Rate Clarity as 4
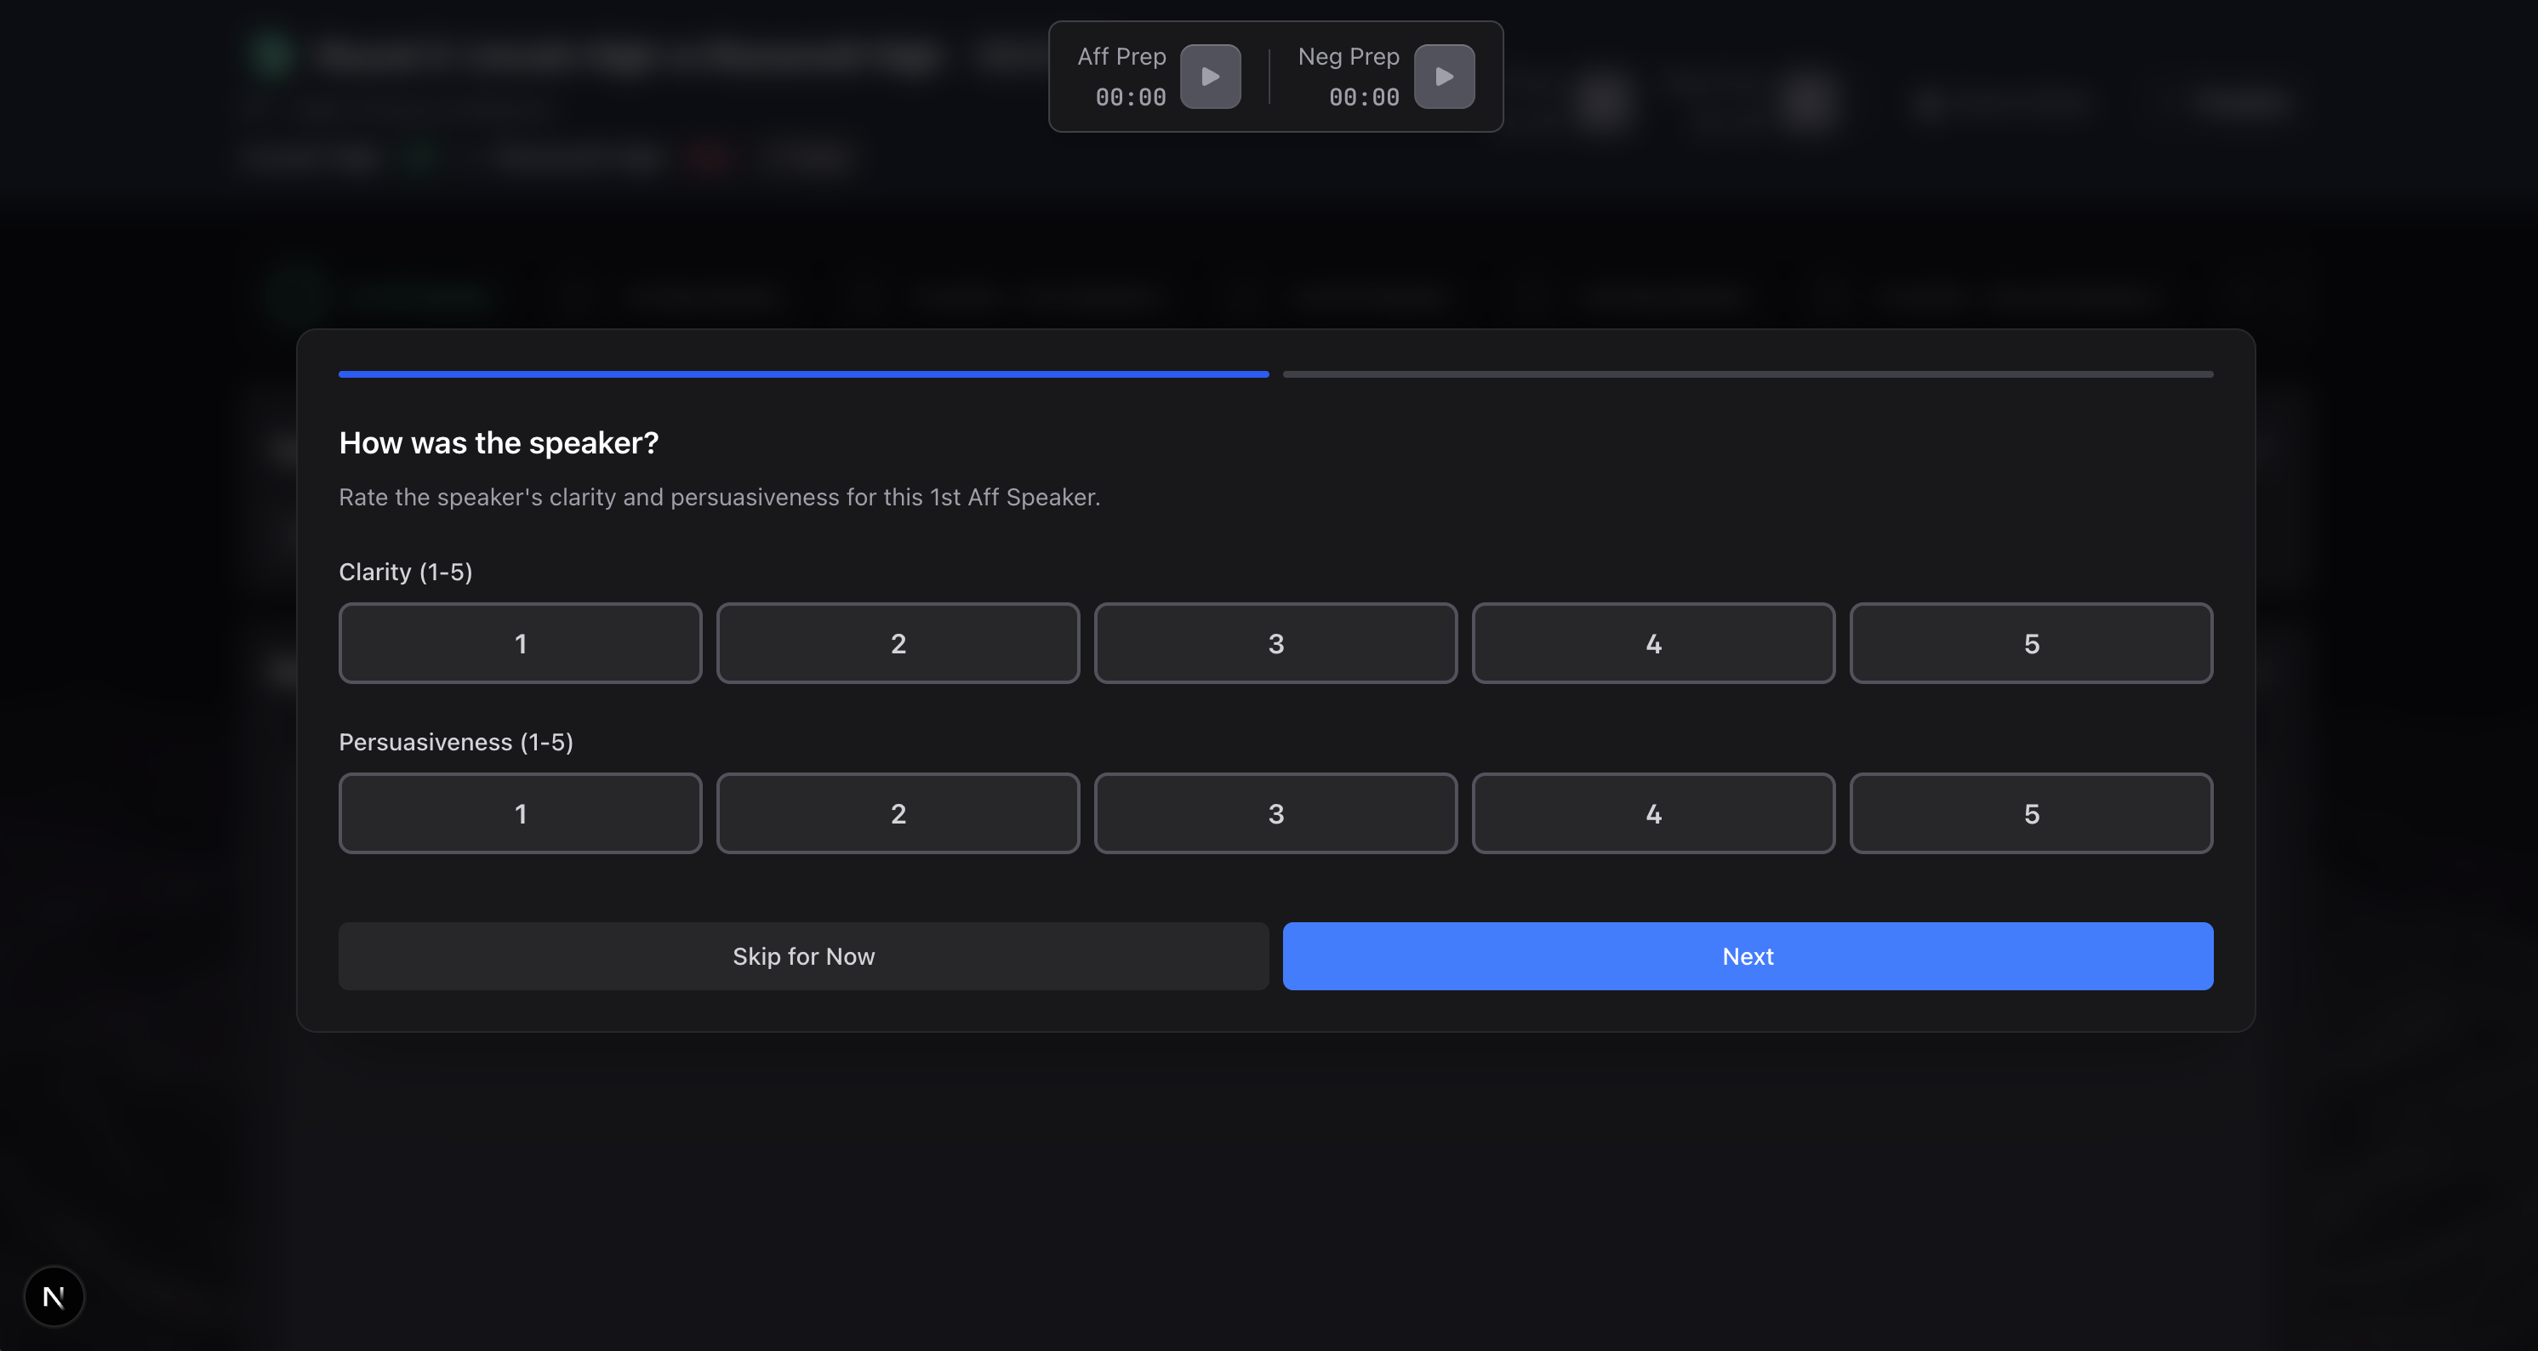 [1652, 643]
